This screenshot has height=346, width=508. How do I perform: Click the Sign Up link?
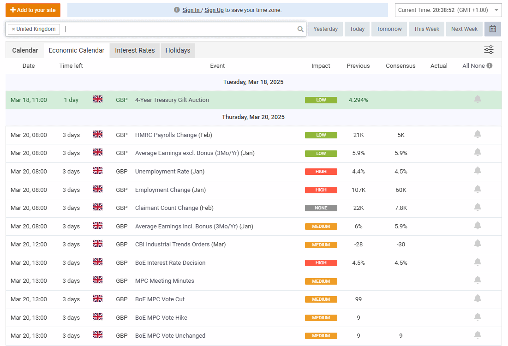(x=214, y=10)
